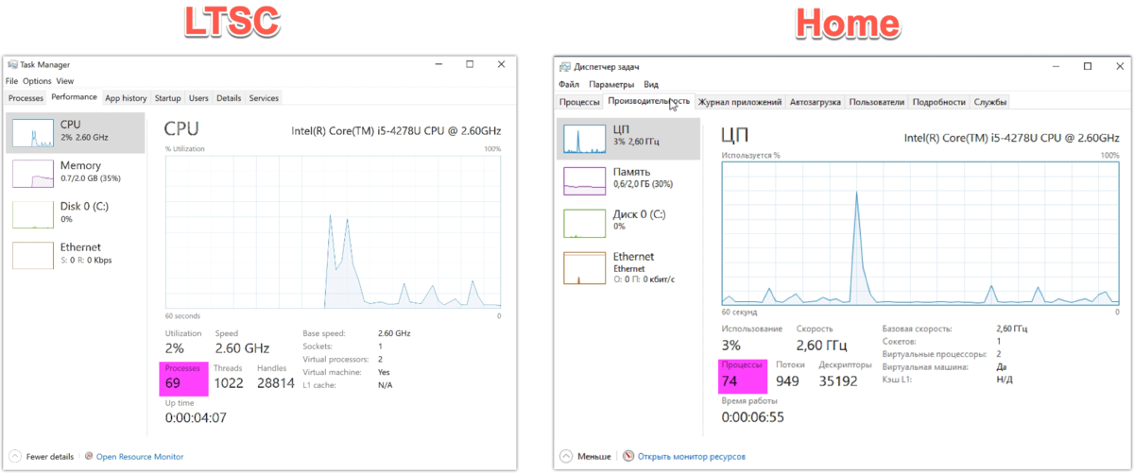Open the Параметры menu

pos(611,84)
